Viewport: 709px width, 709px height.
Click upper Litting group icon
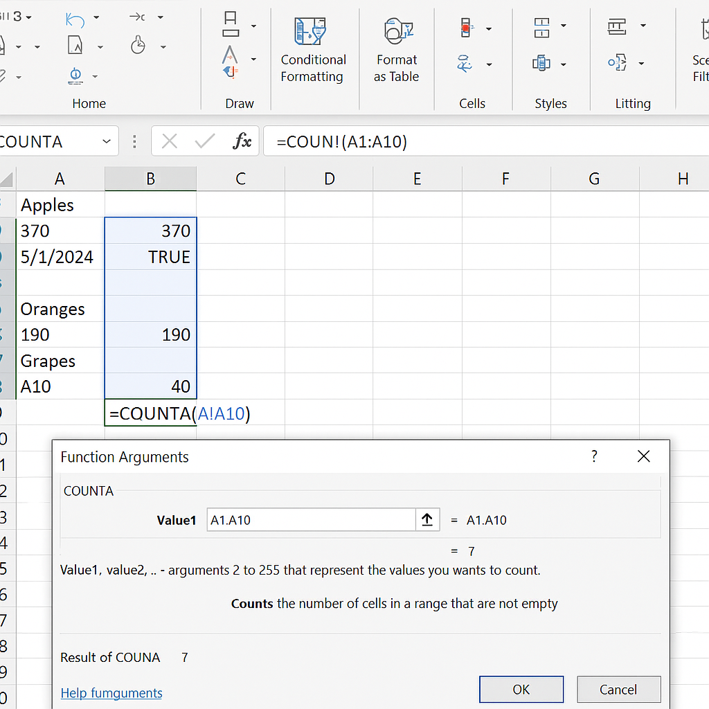[617, 27]
